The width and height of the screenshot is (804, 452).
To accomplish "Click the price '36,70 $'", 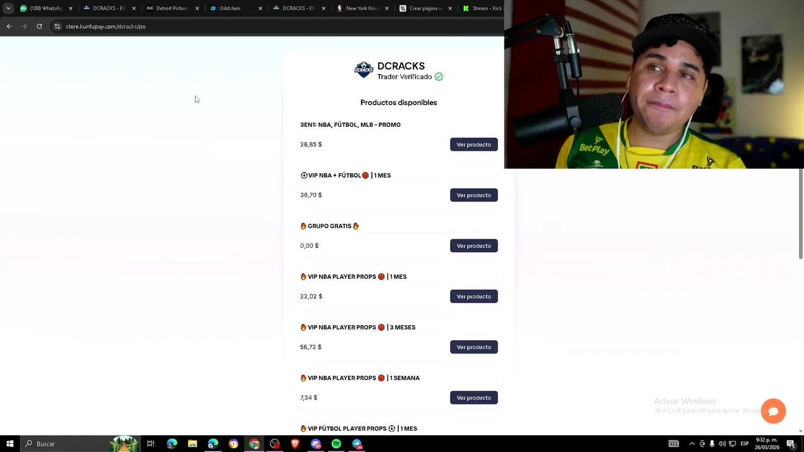I will tap(311, 195).
